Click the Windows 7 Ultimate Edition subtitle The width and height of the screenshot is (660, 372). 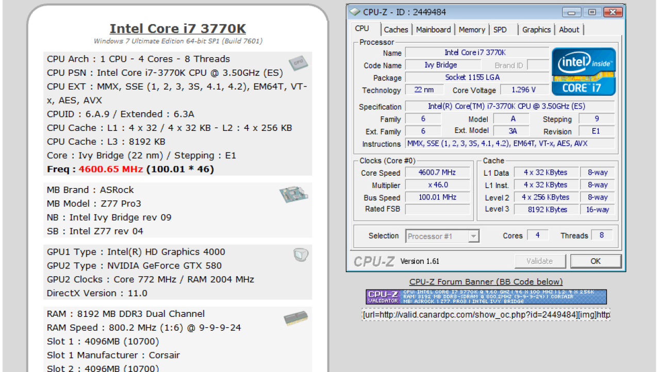point(178,41)
